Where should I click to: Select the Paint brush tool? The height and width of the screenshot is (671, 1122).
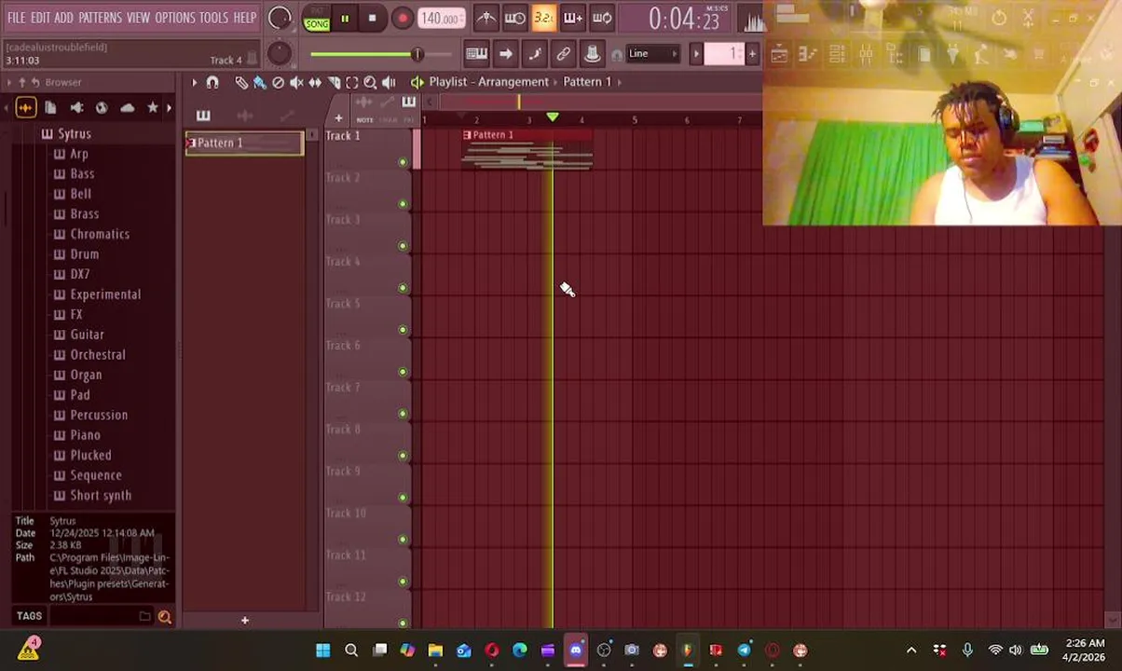260,83
